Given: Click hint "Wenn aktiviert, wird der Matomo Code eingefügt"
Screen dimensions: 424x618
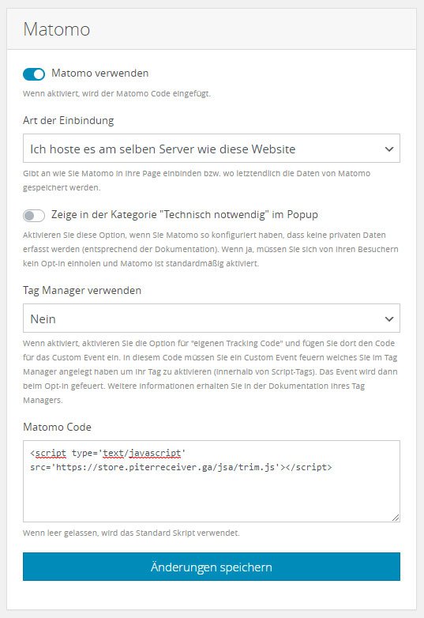Looking at the screenshot, I should point(117,94).
